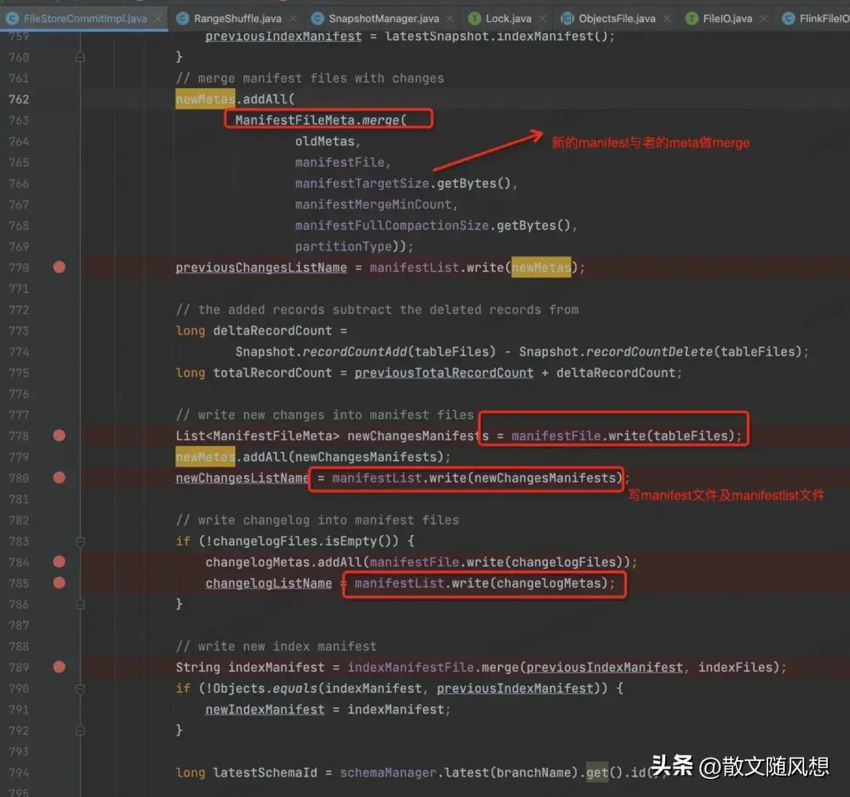Click manifestMergeMinCount on line 767
Screen dimensions: 850x797
coord(374,205)
